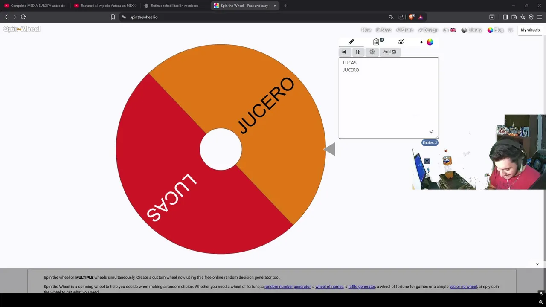Screen dimensions: 546x307
Task: Sort the entries alphabetically
Action: pyautogui.click(x=357, y=52)
